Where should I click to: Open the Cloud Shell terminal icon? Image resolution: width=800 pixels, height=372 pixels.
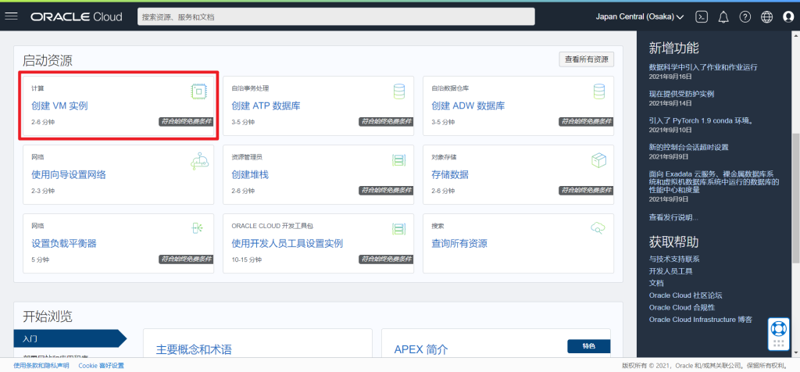click(x=702, y=17)
